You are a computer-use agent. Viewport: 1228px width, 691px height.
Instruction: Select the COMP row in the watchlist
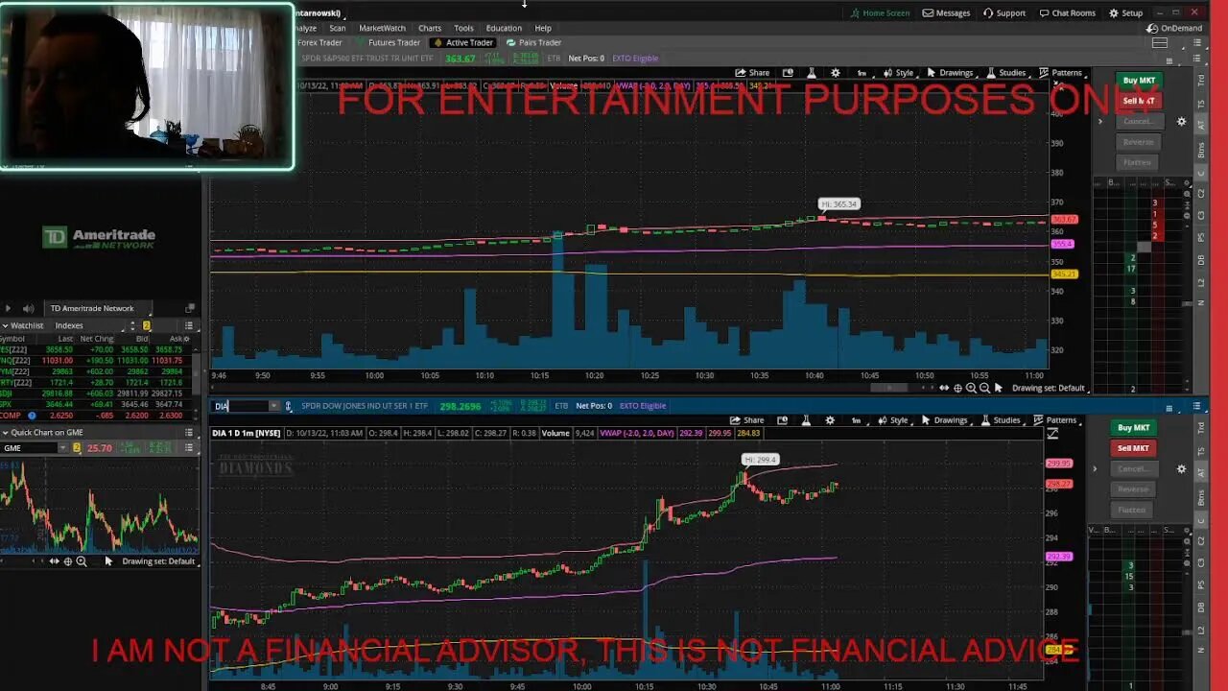96,416
